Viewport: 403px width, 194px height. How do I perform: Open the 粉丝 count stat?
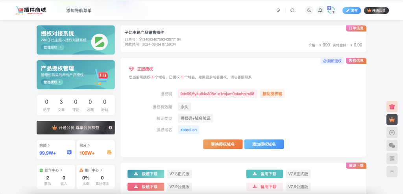pos(105,105)
